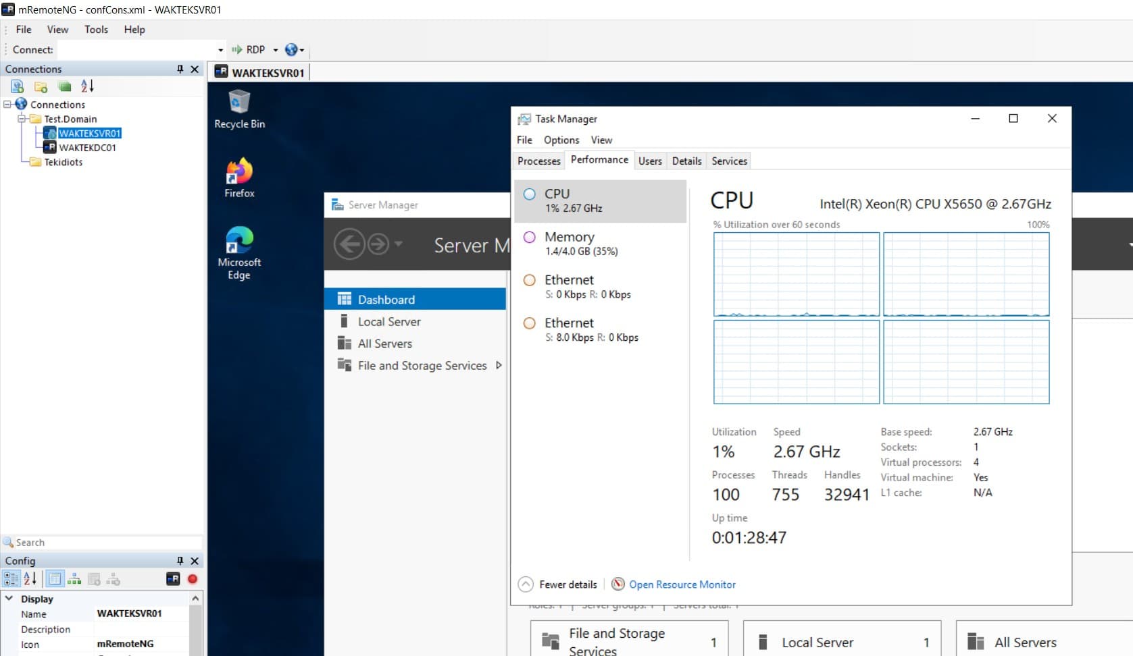Click WAKTEKDC01 connection icon in tree
Screen dimensions: 1133x656
[x=50, y=147]
